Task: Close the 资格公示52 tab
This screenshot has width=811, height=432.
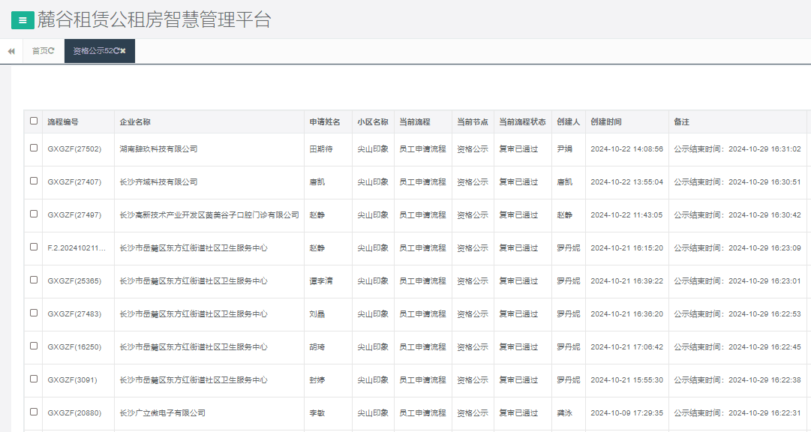Action: tap(124, 51)
